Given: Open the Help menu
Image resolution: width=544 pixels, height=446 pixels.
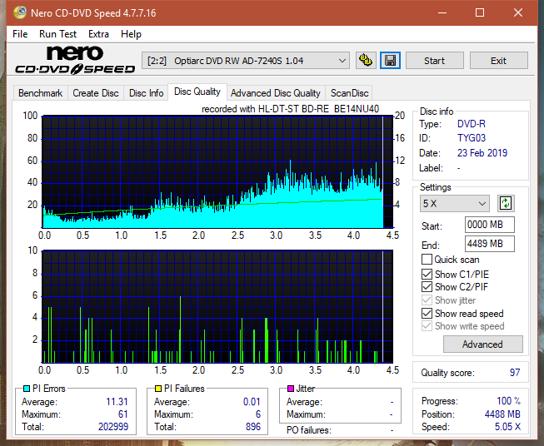Looking at the screenshot, I should [131, 34].
